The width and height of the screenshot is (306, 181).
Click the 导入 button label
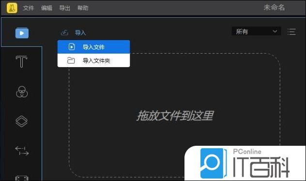coord(80,33)
